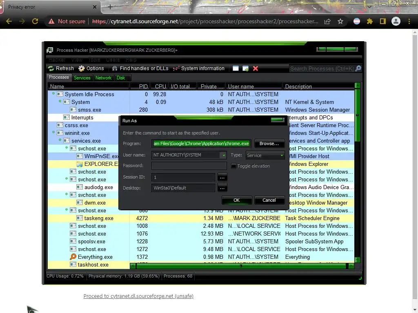Click Chrome's forward arrow
The height and width of the screenshot is (313, 418).
tap(22, 21)
